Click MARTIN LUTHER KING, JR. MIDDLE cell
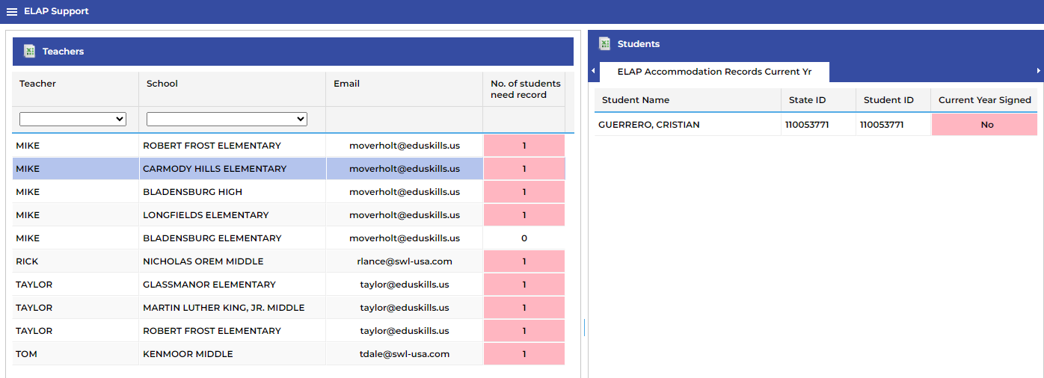The height and width of the screenshot is (378, 1044). [x=233, y=308]
